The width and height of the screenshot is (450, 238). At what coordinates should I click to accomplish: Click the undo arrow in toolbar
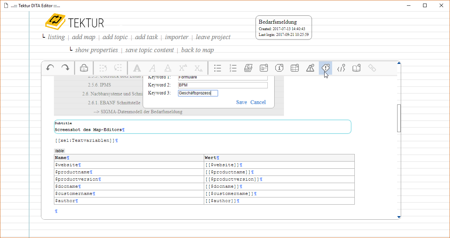tap(50, 68)
